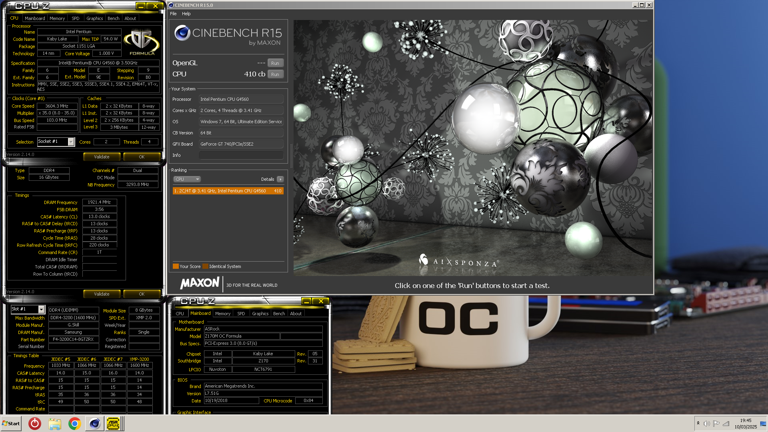
Task: Open the Ranking CPU dropdown
Action: pyautogui.click(x=187, y=179)
